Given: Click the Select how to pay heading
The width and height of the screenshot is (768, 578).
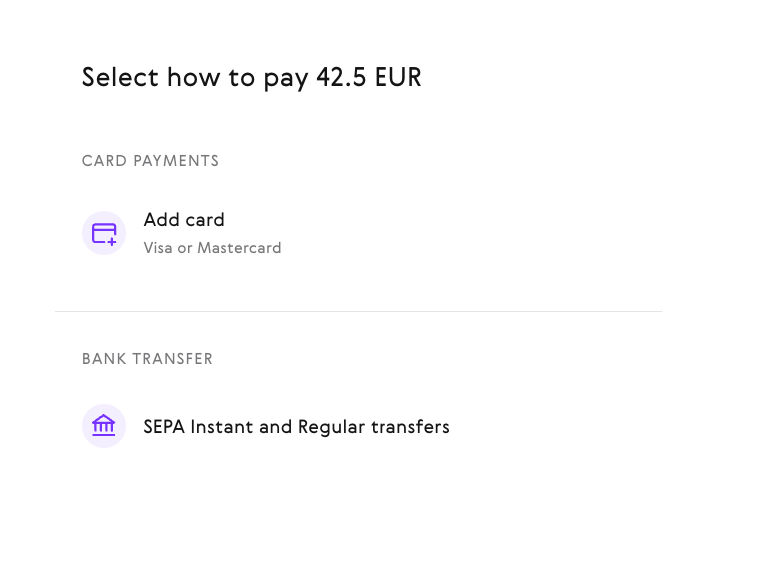Looking at the screenshot, I should coord(252,77).
